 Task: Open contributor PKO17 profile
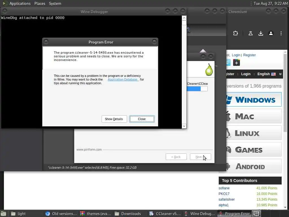pos(224,194)
